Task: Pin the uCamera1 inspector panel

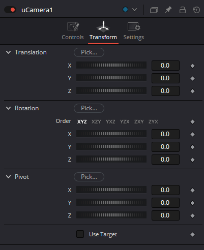Action: [168, 10]
